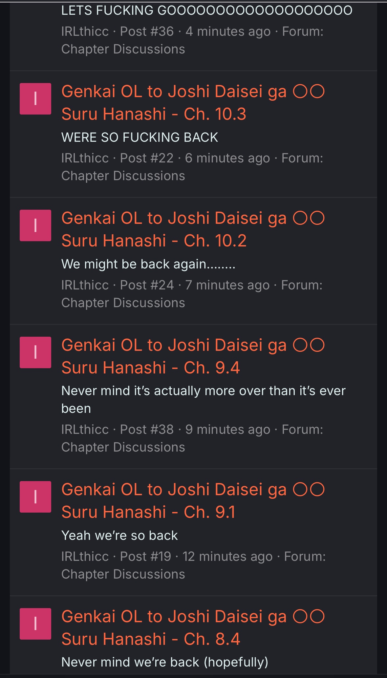Open Chapter Discussions forum under Post #19
Image resolution: width=387 pixels, height=678 pixels.
123,574
